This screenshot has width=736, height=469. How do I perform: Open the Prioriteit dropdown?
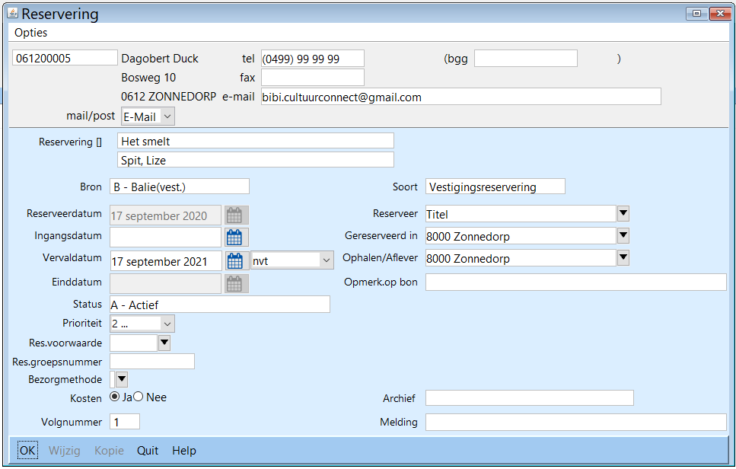(167, 324)
